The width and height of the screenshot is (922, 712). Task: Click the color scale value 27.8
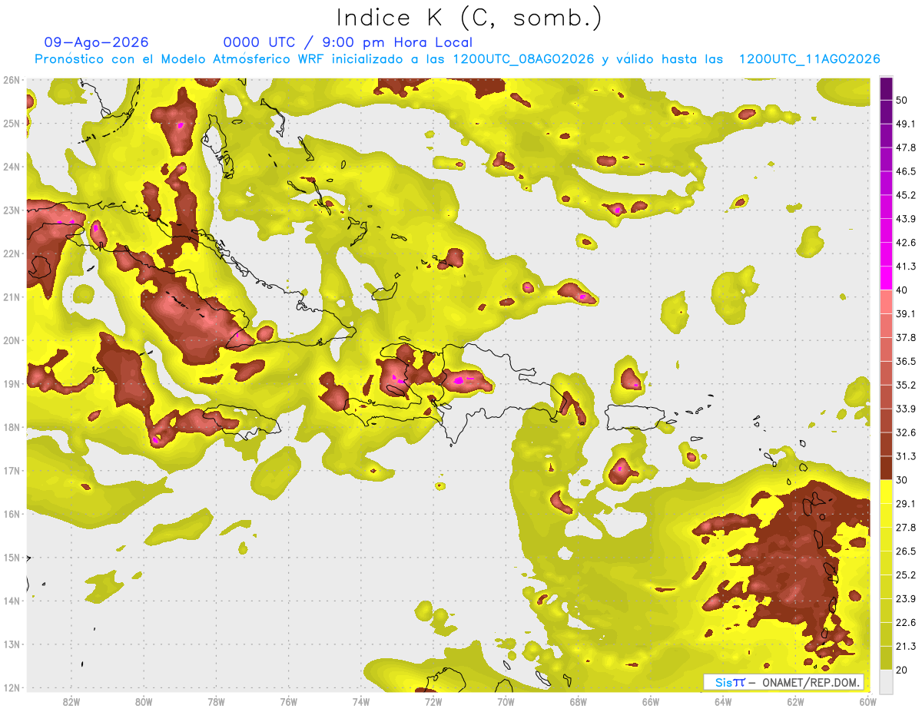(906, 528)
